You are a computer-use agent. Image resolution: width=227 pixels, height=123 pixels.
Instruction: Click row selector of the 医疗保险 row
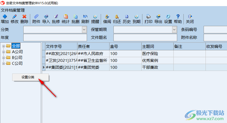tap(43, 54)
